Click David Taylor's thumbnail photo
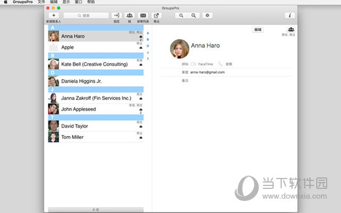Screen dimensions: 341x213 (x=53, y=126)
